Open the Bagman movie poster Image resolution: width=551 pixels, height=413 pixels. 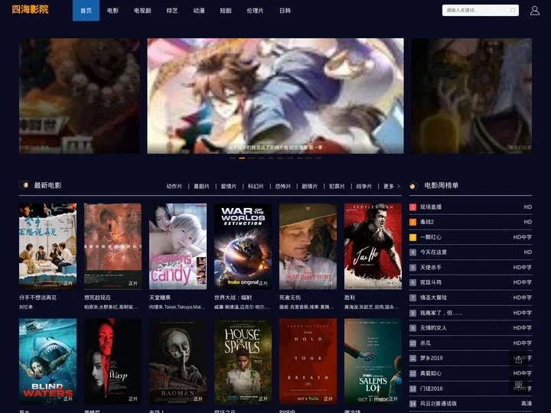pos(178,361)
